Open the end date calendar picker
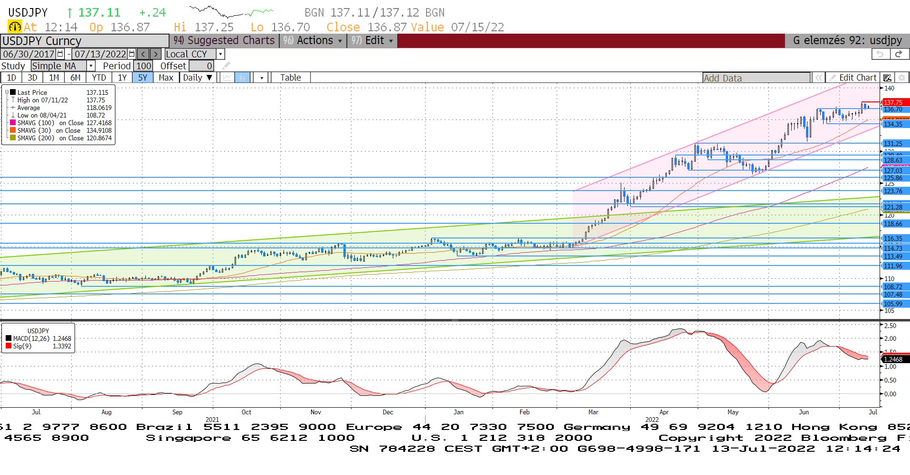 tap(132, 54)
